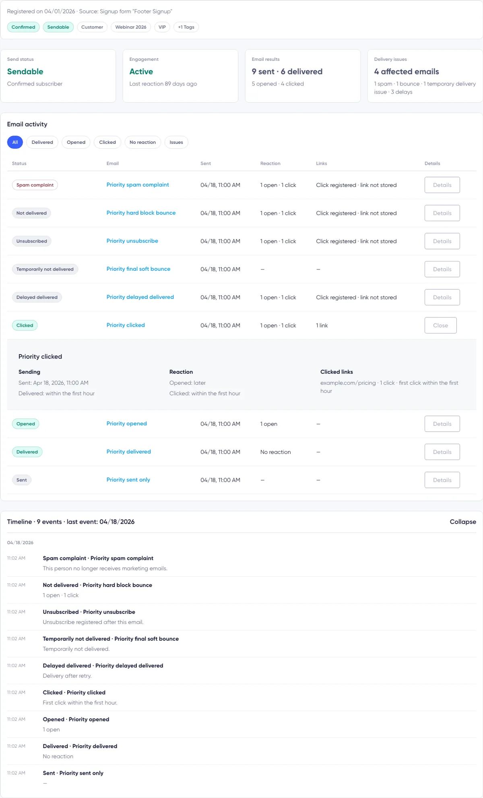This screenshot has height=798, width=483.
Task: Click the Sendable tag chip
Action: tap(58, 27)
